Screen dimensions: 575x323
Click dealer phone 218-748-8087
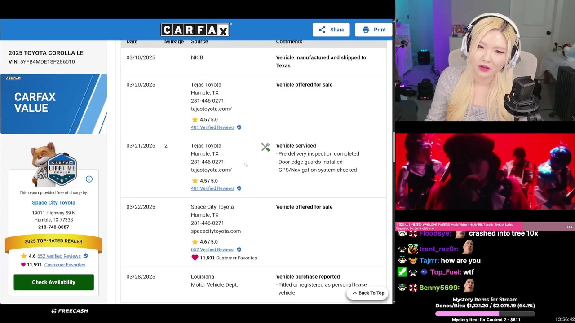coord(53,227)
